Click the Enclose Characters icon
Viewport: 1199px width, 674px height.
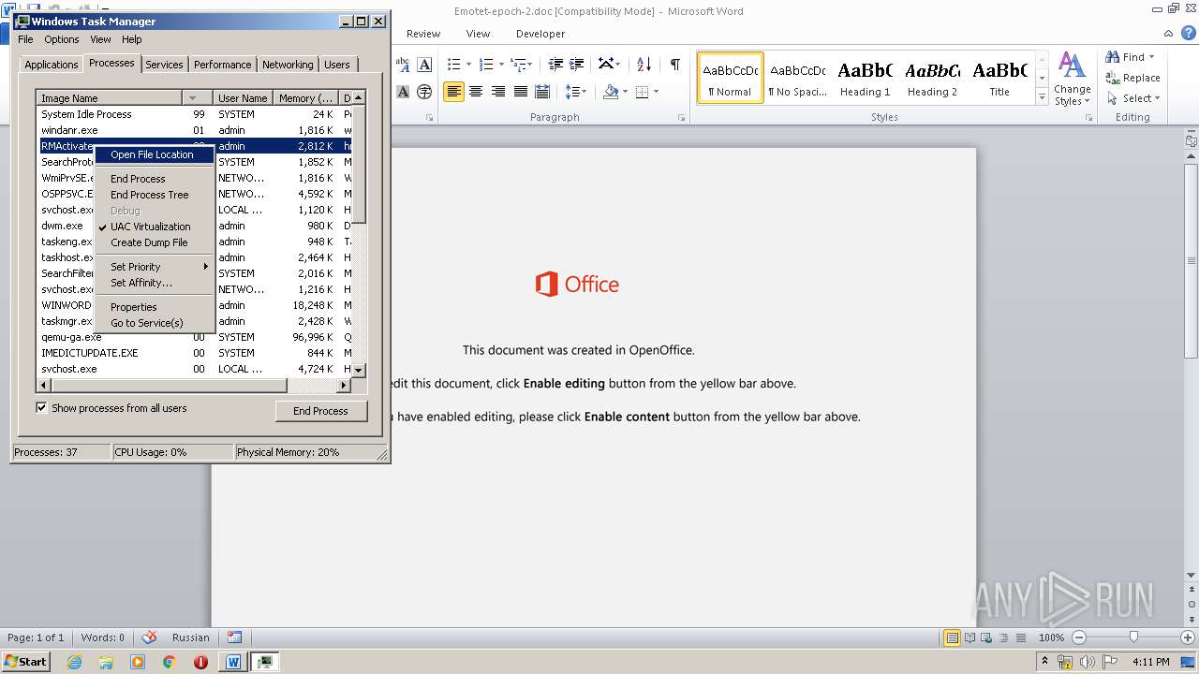pyautogui.click(x=424, y=92)
